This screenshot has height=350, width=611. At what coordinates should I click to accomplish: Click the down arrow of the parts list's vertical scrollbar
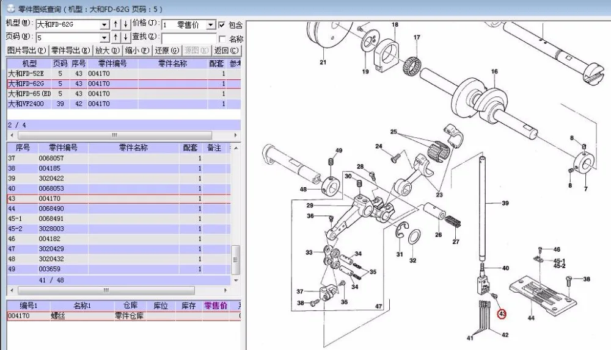236,280
